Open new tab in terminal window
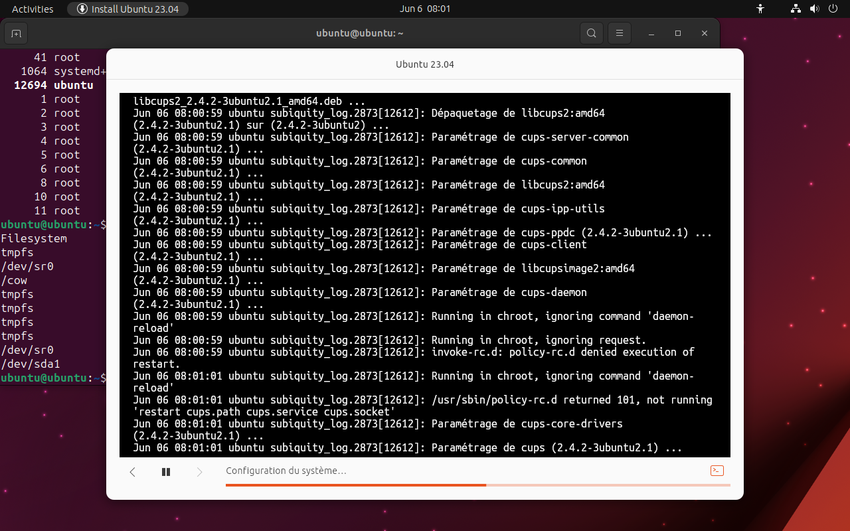Viewport: 850px width, 531px height. tap(16, 33)
